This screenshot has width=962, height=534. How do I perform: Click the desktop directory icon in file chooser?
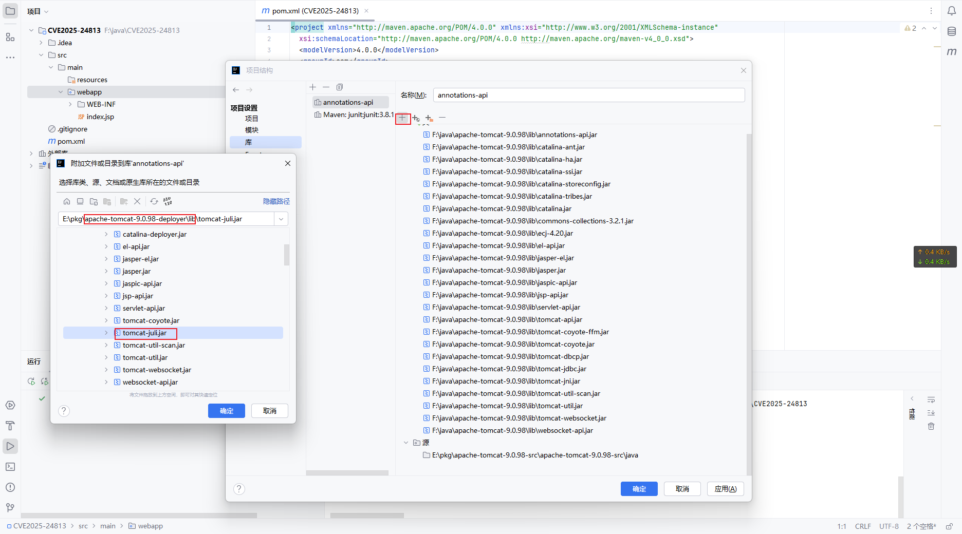click(x=80, y=201)
